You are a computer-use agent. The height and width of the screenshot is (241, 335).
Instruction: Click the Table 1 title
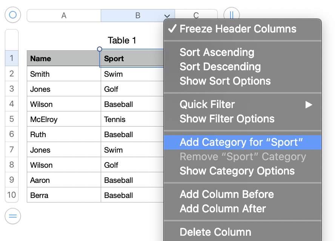click(122, 40)
